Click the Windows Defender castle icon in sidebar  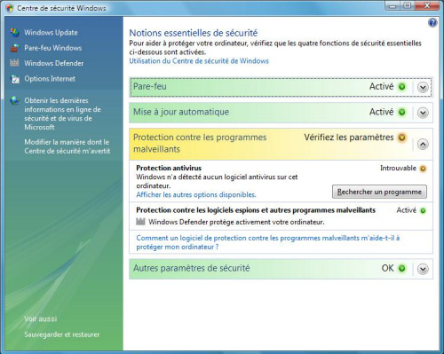click(x=14, y=63)
